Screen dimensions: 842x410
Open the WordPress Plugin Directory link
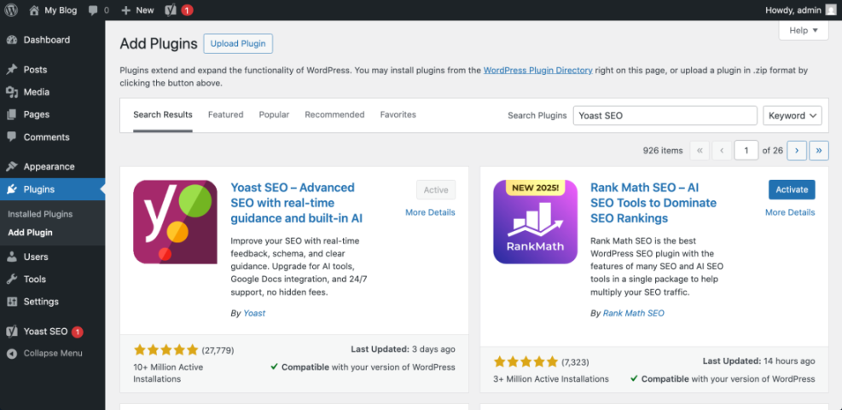pyautogui.click(x=538, y=70)
